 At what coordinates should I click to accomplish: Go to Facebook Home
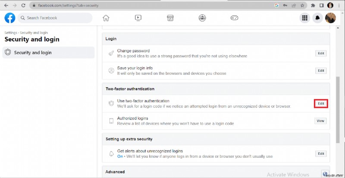(x=106, y=18)
